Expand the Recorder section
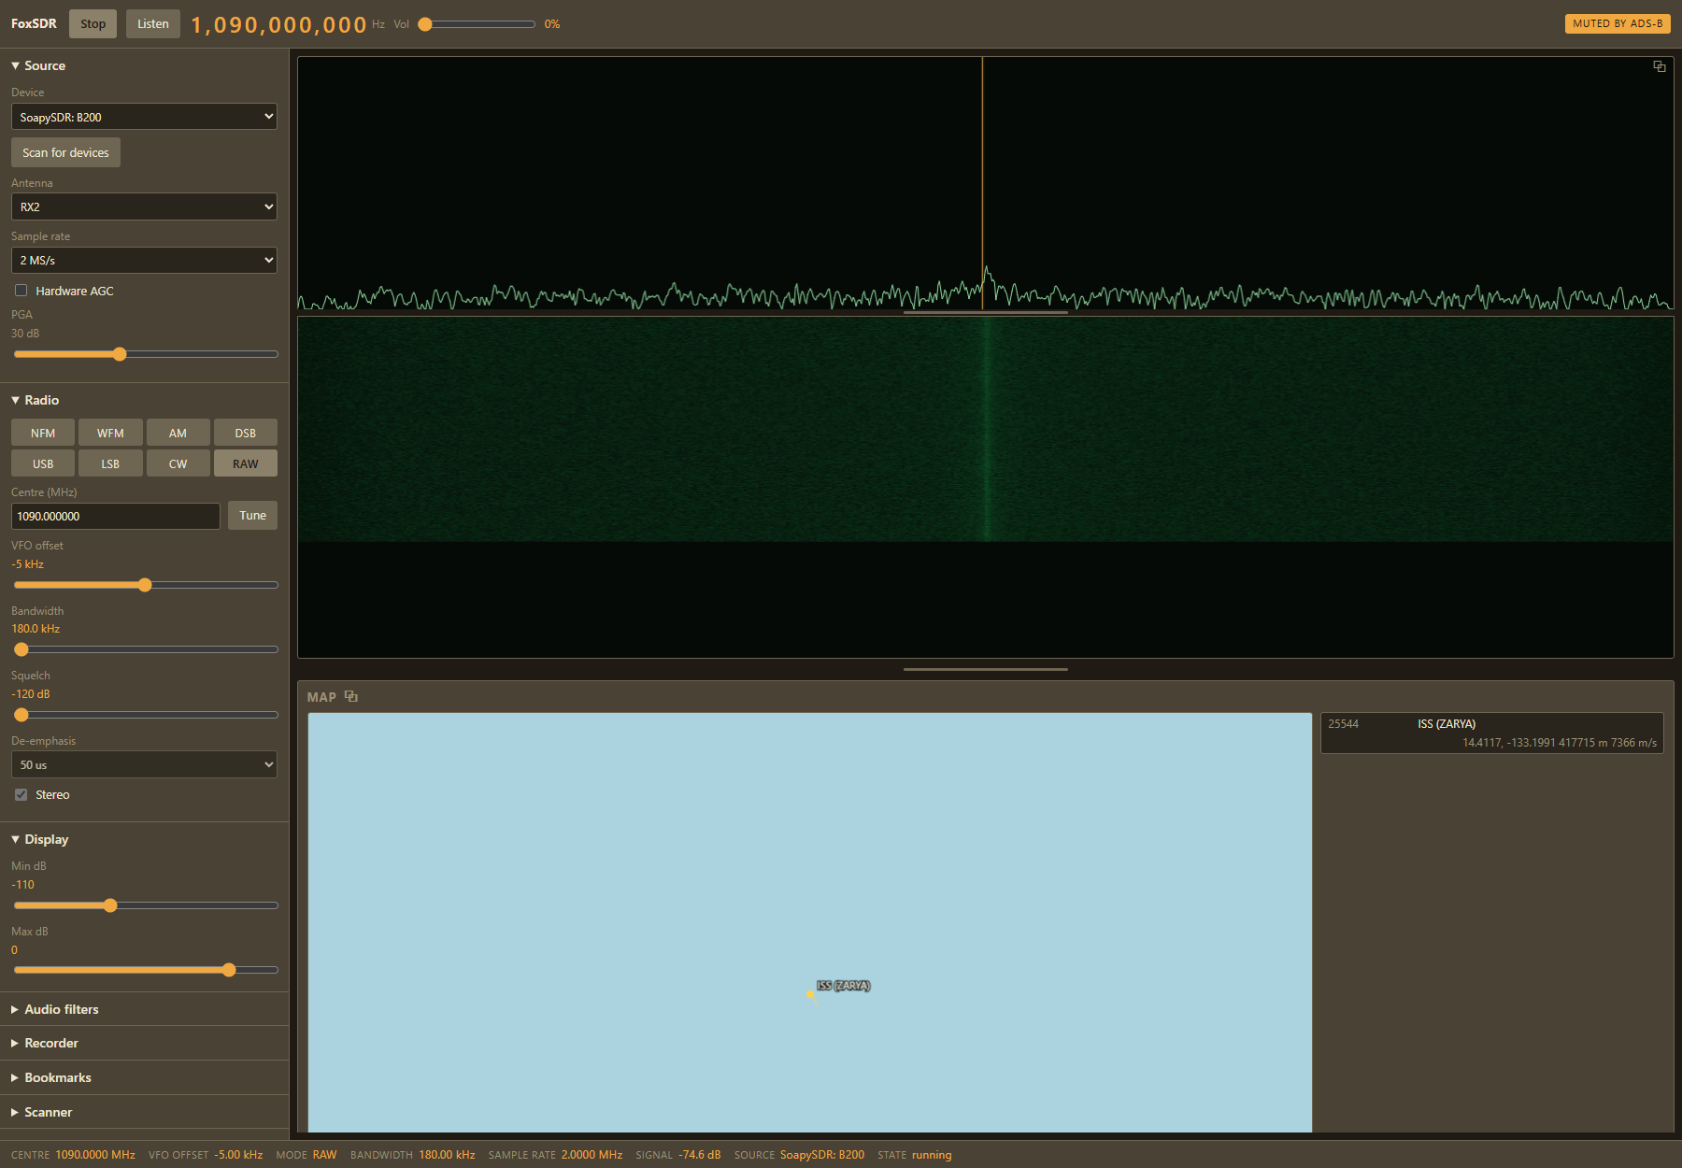1682x1168 pixels. pyautogui.click(x=44, y=1043)
